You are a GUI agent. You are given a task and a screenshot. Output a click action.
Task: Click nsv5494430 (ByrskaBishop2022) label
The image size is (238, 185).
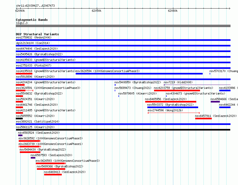coord(43,149)
